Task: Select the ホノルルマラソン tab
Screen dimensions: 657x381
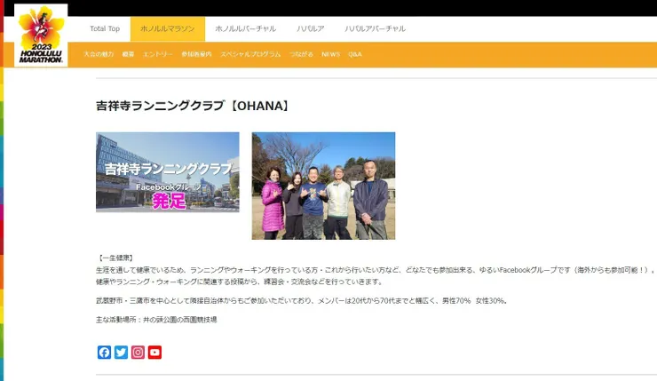Action: (x=167, y=28)
